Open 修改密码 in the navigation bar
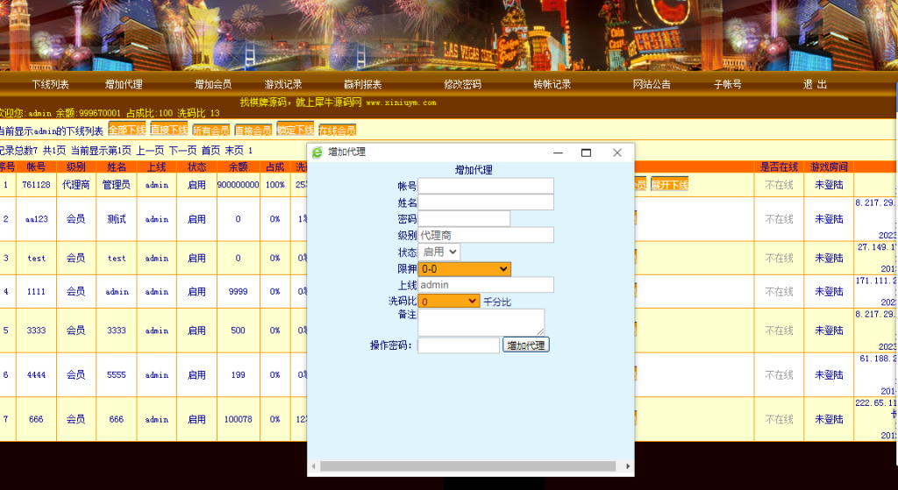898x490 pixels. point(462,84)
